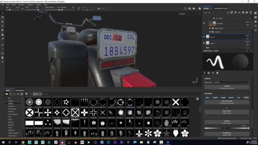
Task: Add a folder in Layers panel
Action: coord(247,12)
